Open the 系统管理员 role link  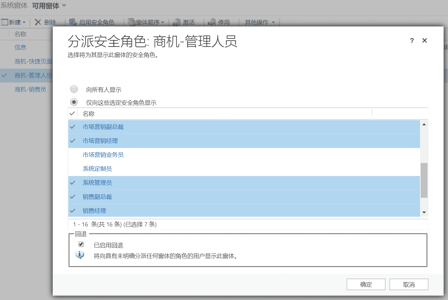click(97, 183)
